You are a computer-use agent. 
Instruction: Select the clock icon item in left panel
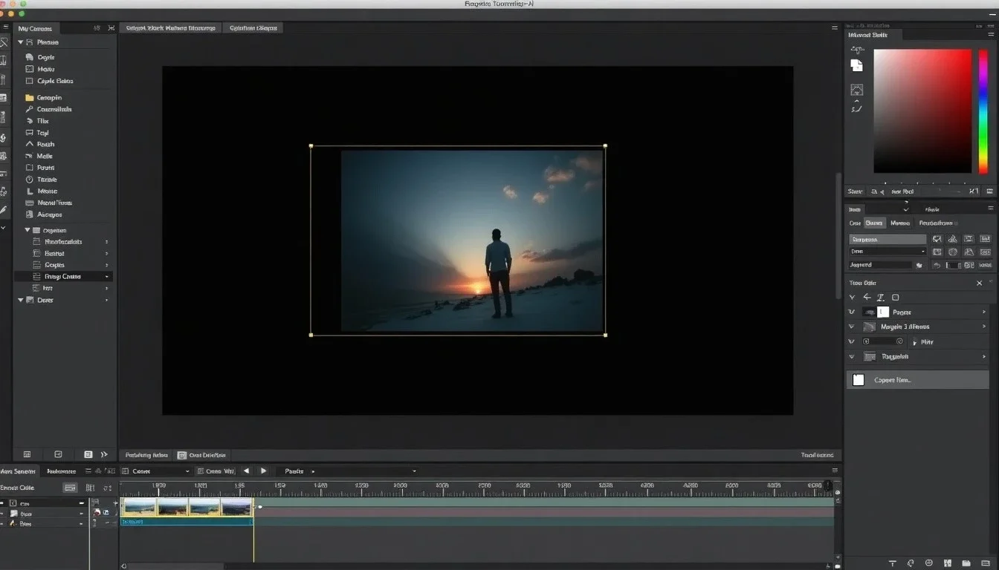[x=30, y=180]
